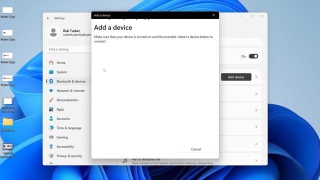Click the Accounts person icon
Screen dimensions: 320x180
tap(51, 118)
